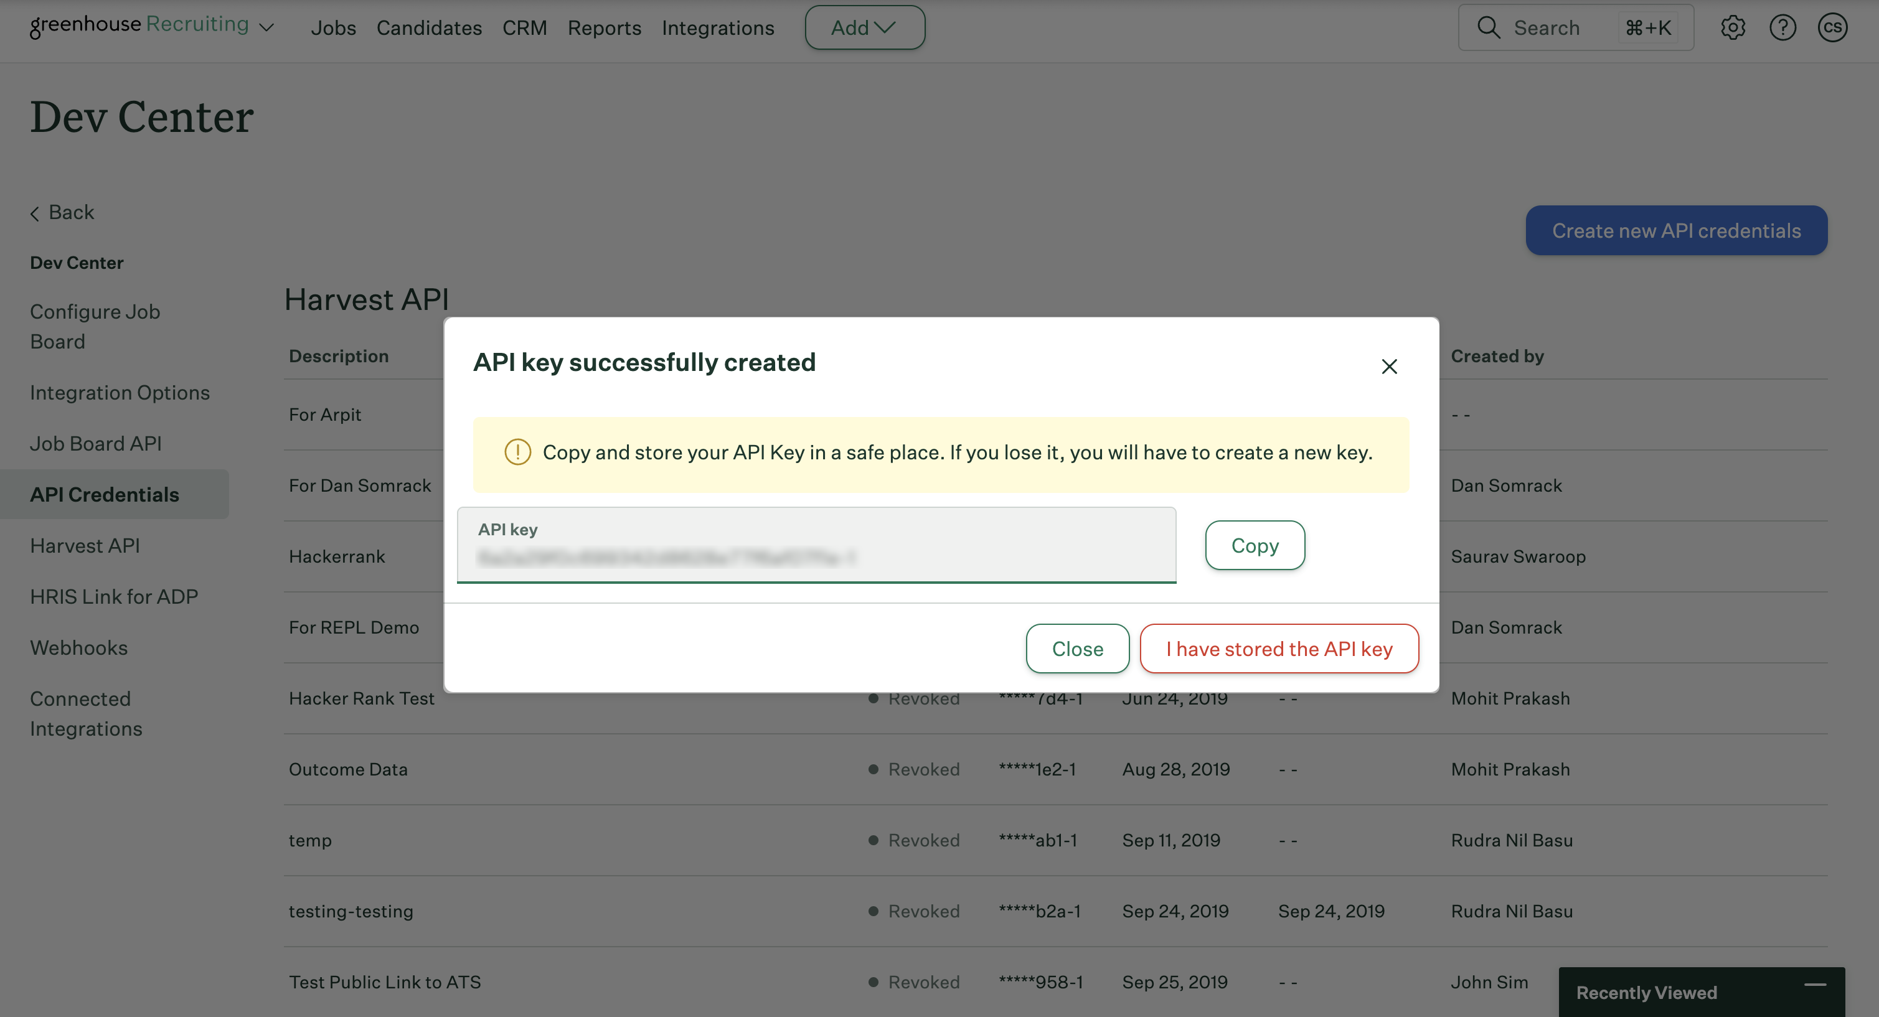Viewport: 1879px width, 1017px height.
Task: Click the warning icon in yellow banner
Action: 517,452
